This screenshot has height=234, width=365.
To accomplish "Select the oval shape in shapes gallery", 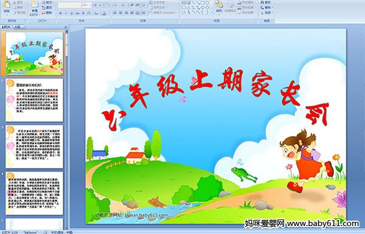I will coord(207,3).
